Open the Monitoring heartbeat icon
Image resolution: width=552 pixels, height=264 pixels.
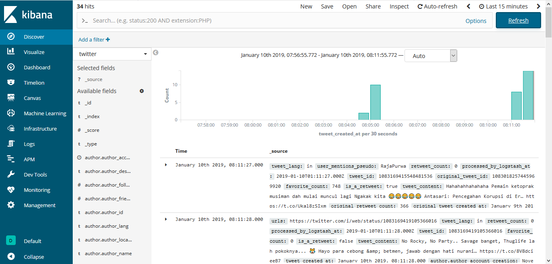click(11, 190)
